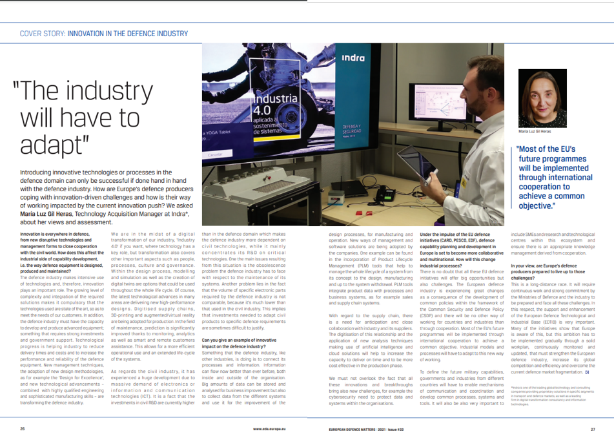614x440 pixels.
Task: Click the bold opening question 'Innovation is everywhere in defence'
Action: pyautogui.click(x=62, y=253)
